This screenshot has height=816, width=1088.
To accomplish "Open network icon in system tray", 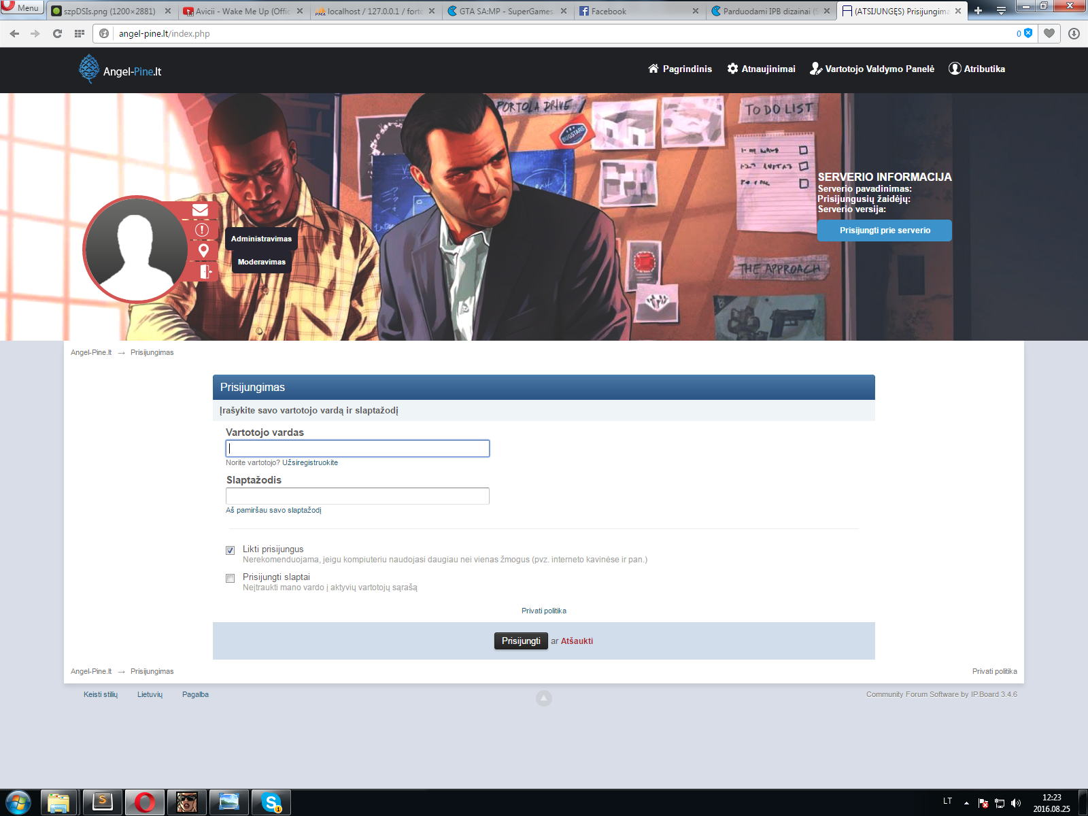I will point(1000,803).
